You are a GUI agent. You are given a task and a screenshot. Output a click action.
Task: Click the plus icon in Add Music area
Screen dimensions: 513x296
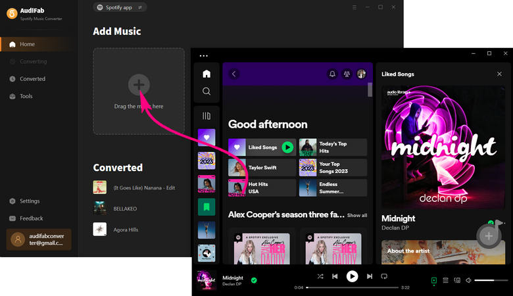(139, 85)
